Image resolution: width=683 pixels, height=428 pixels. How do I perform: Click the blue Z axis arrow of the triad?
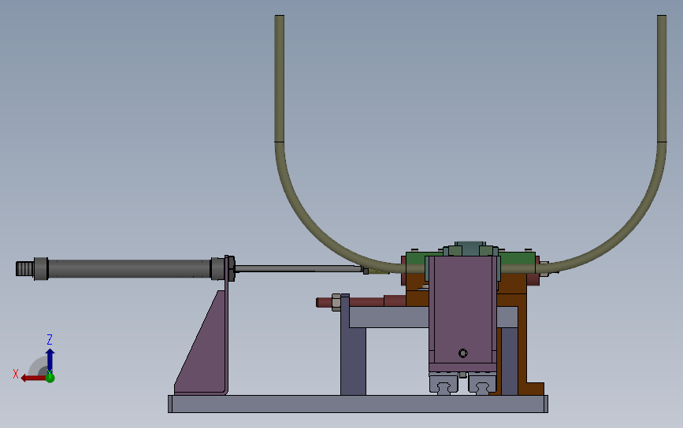[50, 360]
